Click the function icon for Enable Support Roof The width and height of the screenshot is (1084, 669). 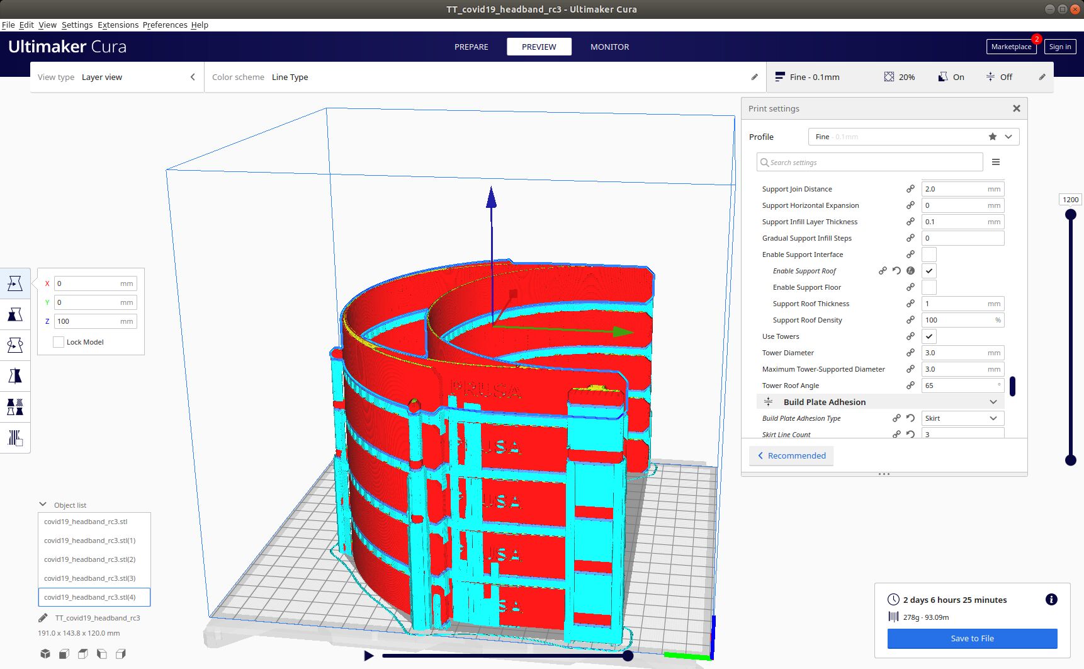coord(910,271)
